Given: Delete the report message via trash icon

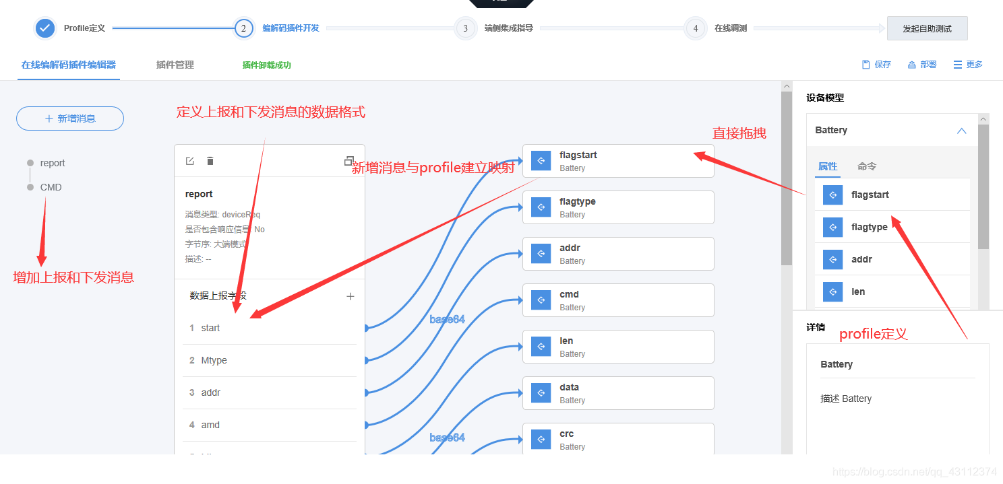Looking at the screenshot, I should click(210, 161).
